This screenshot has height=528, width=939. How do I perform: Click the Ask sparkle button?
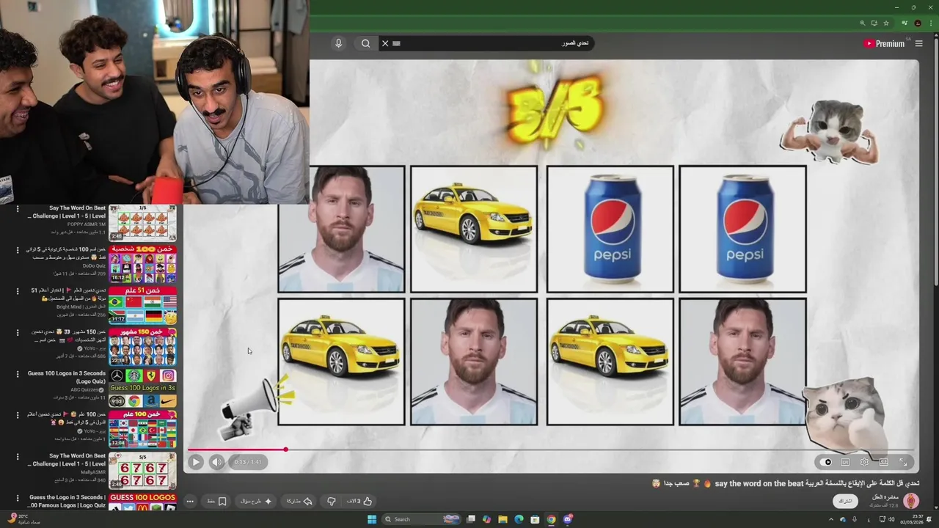[257, 502]
